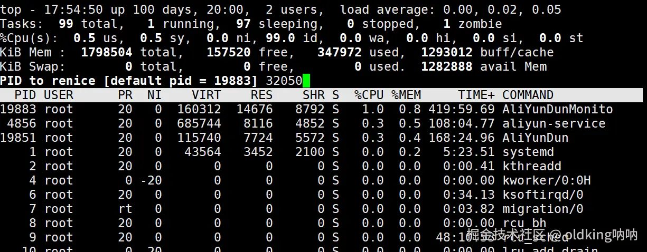Click the %CPU column header
647x252 pixels.
[x=369, y=95]
